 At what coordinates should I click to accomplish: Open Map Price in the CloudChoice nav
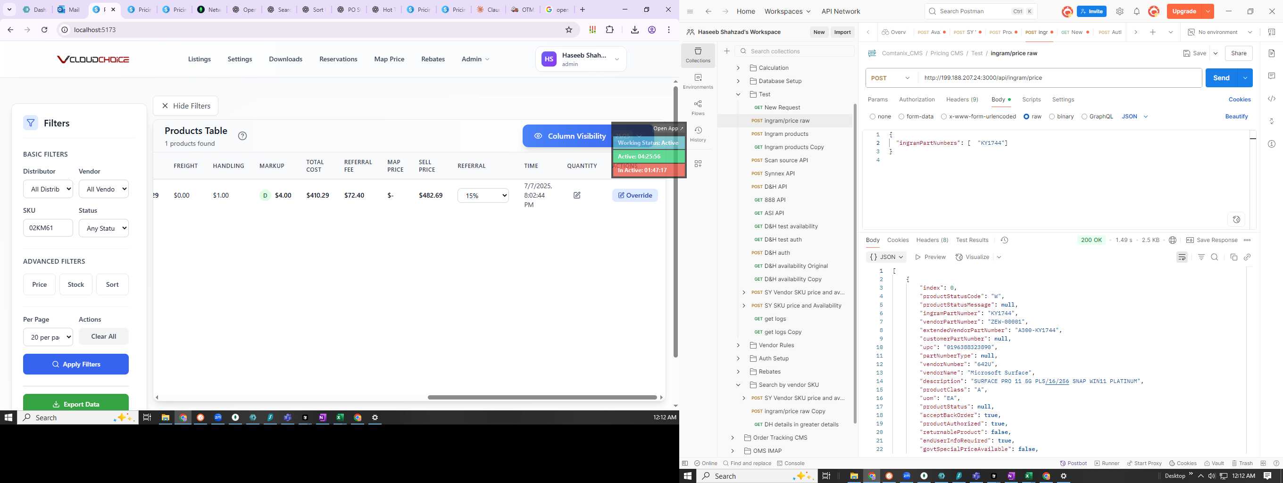click(389, 59)
